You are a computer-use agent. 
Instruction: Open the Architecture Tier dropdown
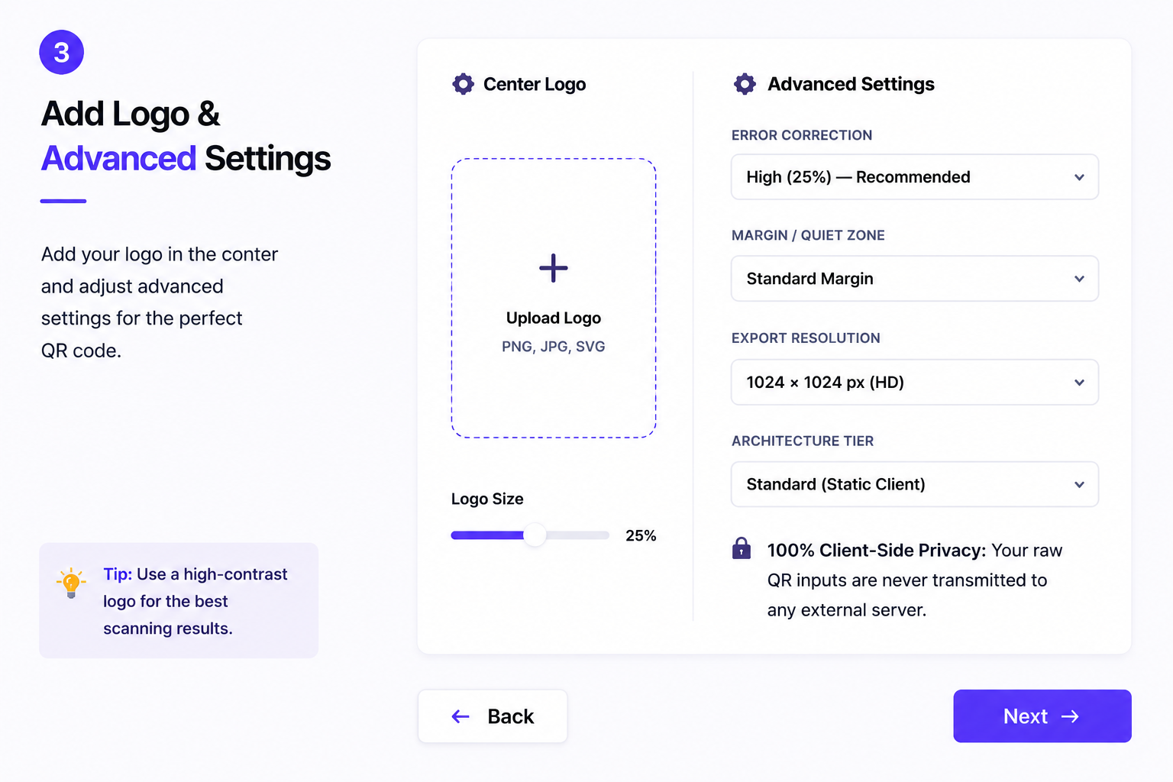tap(915, 484)
